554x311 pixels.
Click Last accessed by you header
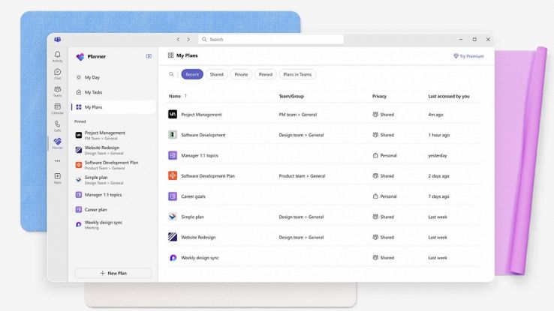click(449, 96)
